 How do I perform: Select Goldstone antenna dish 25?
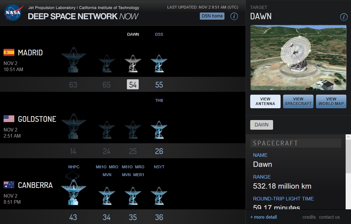tap(133, 130)
